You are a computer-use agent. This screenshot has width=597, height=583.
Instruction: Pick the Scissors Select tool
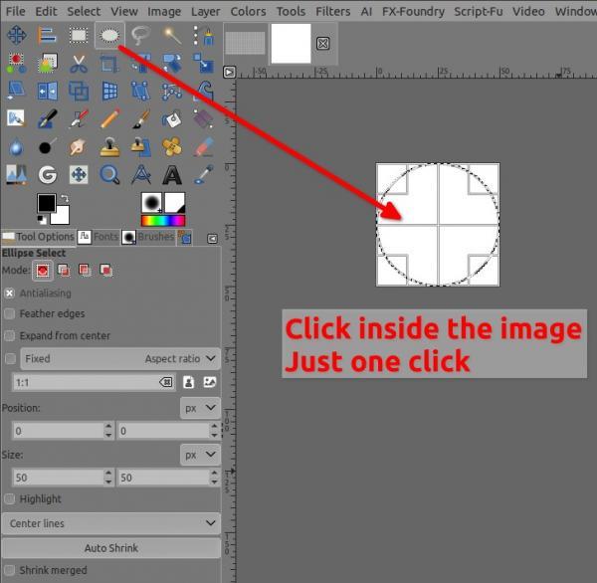79,64
